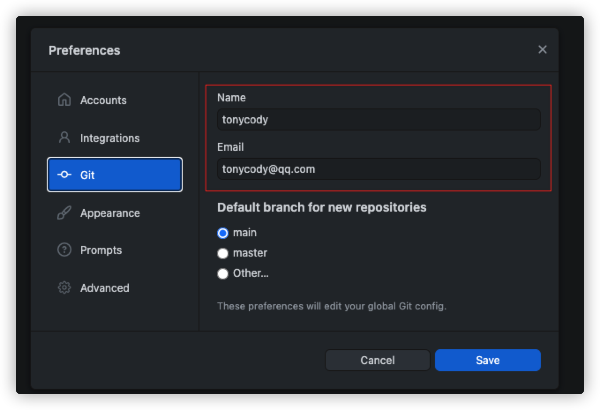Select the Appearance paintbrush icon
600x410 pixels.
[x=64, y=213]
